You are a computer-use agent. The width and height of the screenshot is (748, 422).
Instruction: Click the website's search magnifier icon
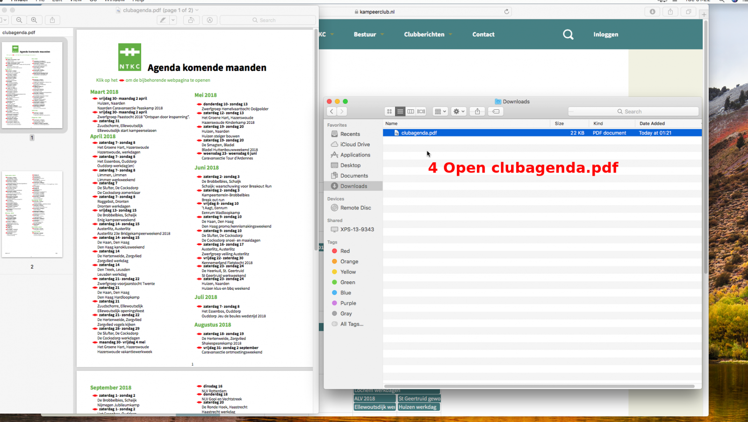pyautogui.click(x=568, y=35)
